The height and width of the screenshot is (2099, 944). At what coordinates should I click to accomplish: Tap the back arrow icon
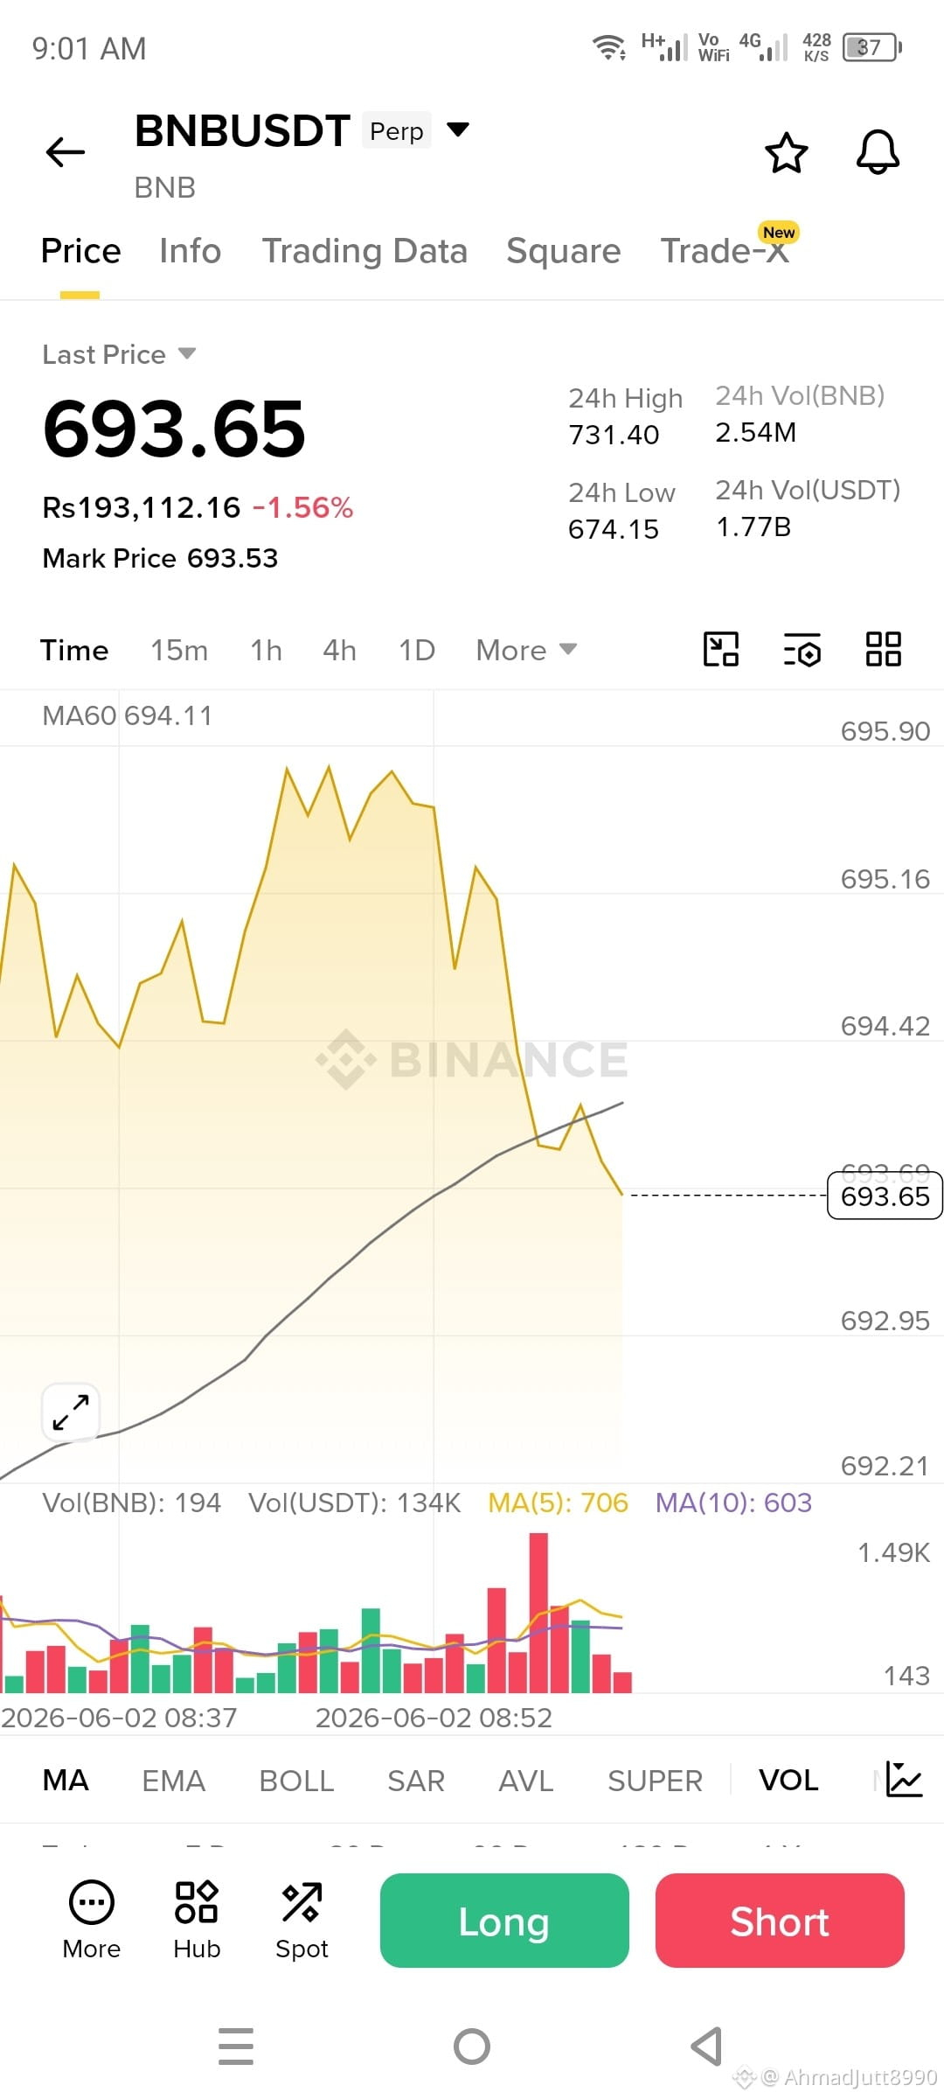66,152
